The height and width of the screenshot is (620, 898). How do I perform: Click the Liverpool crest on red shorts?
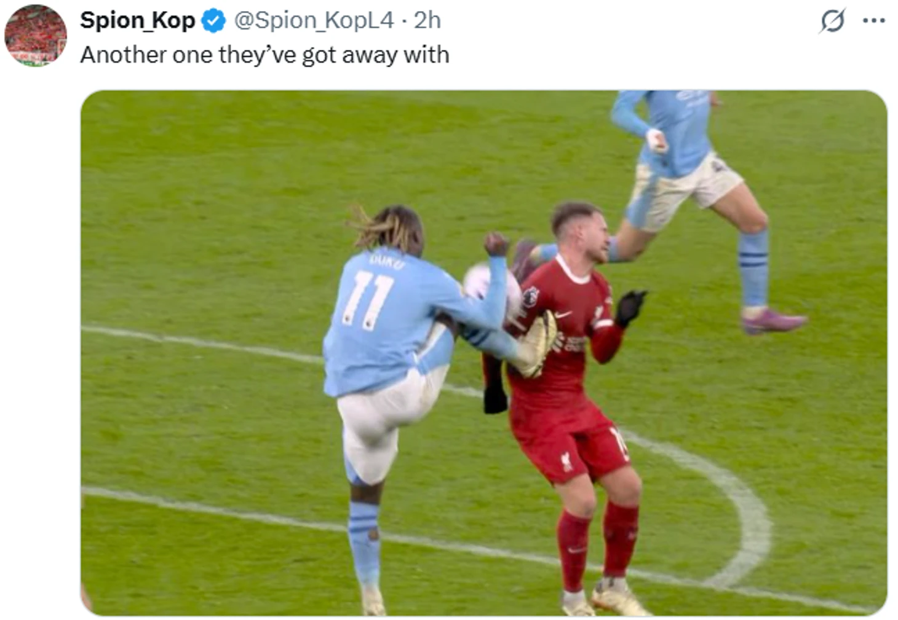point(566,461)
